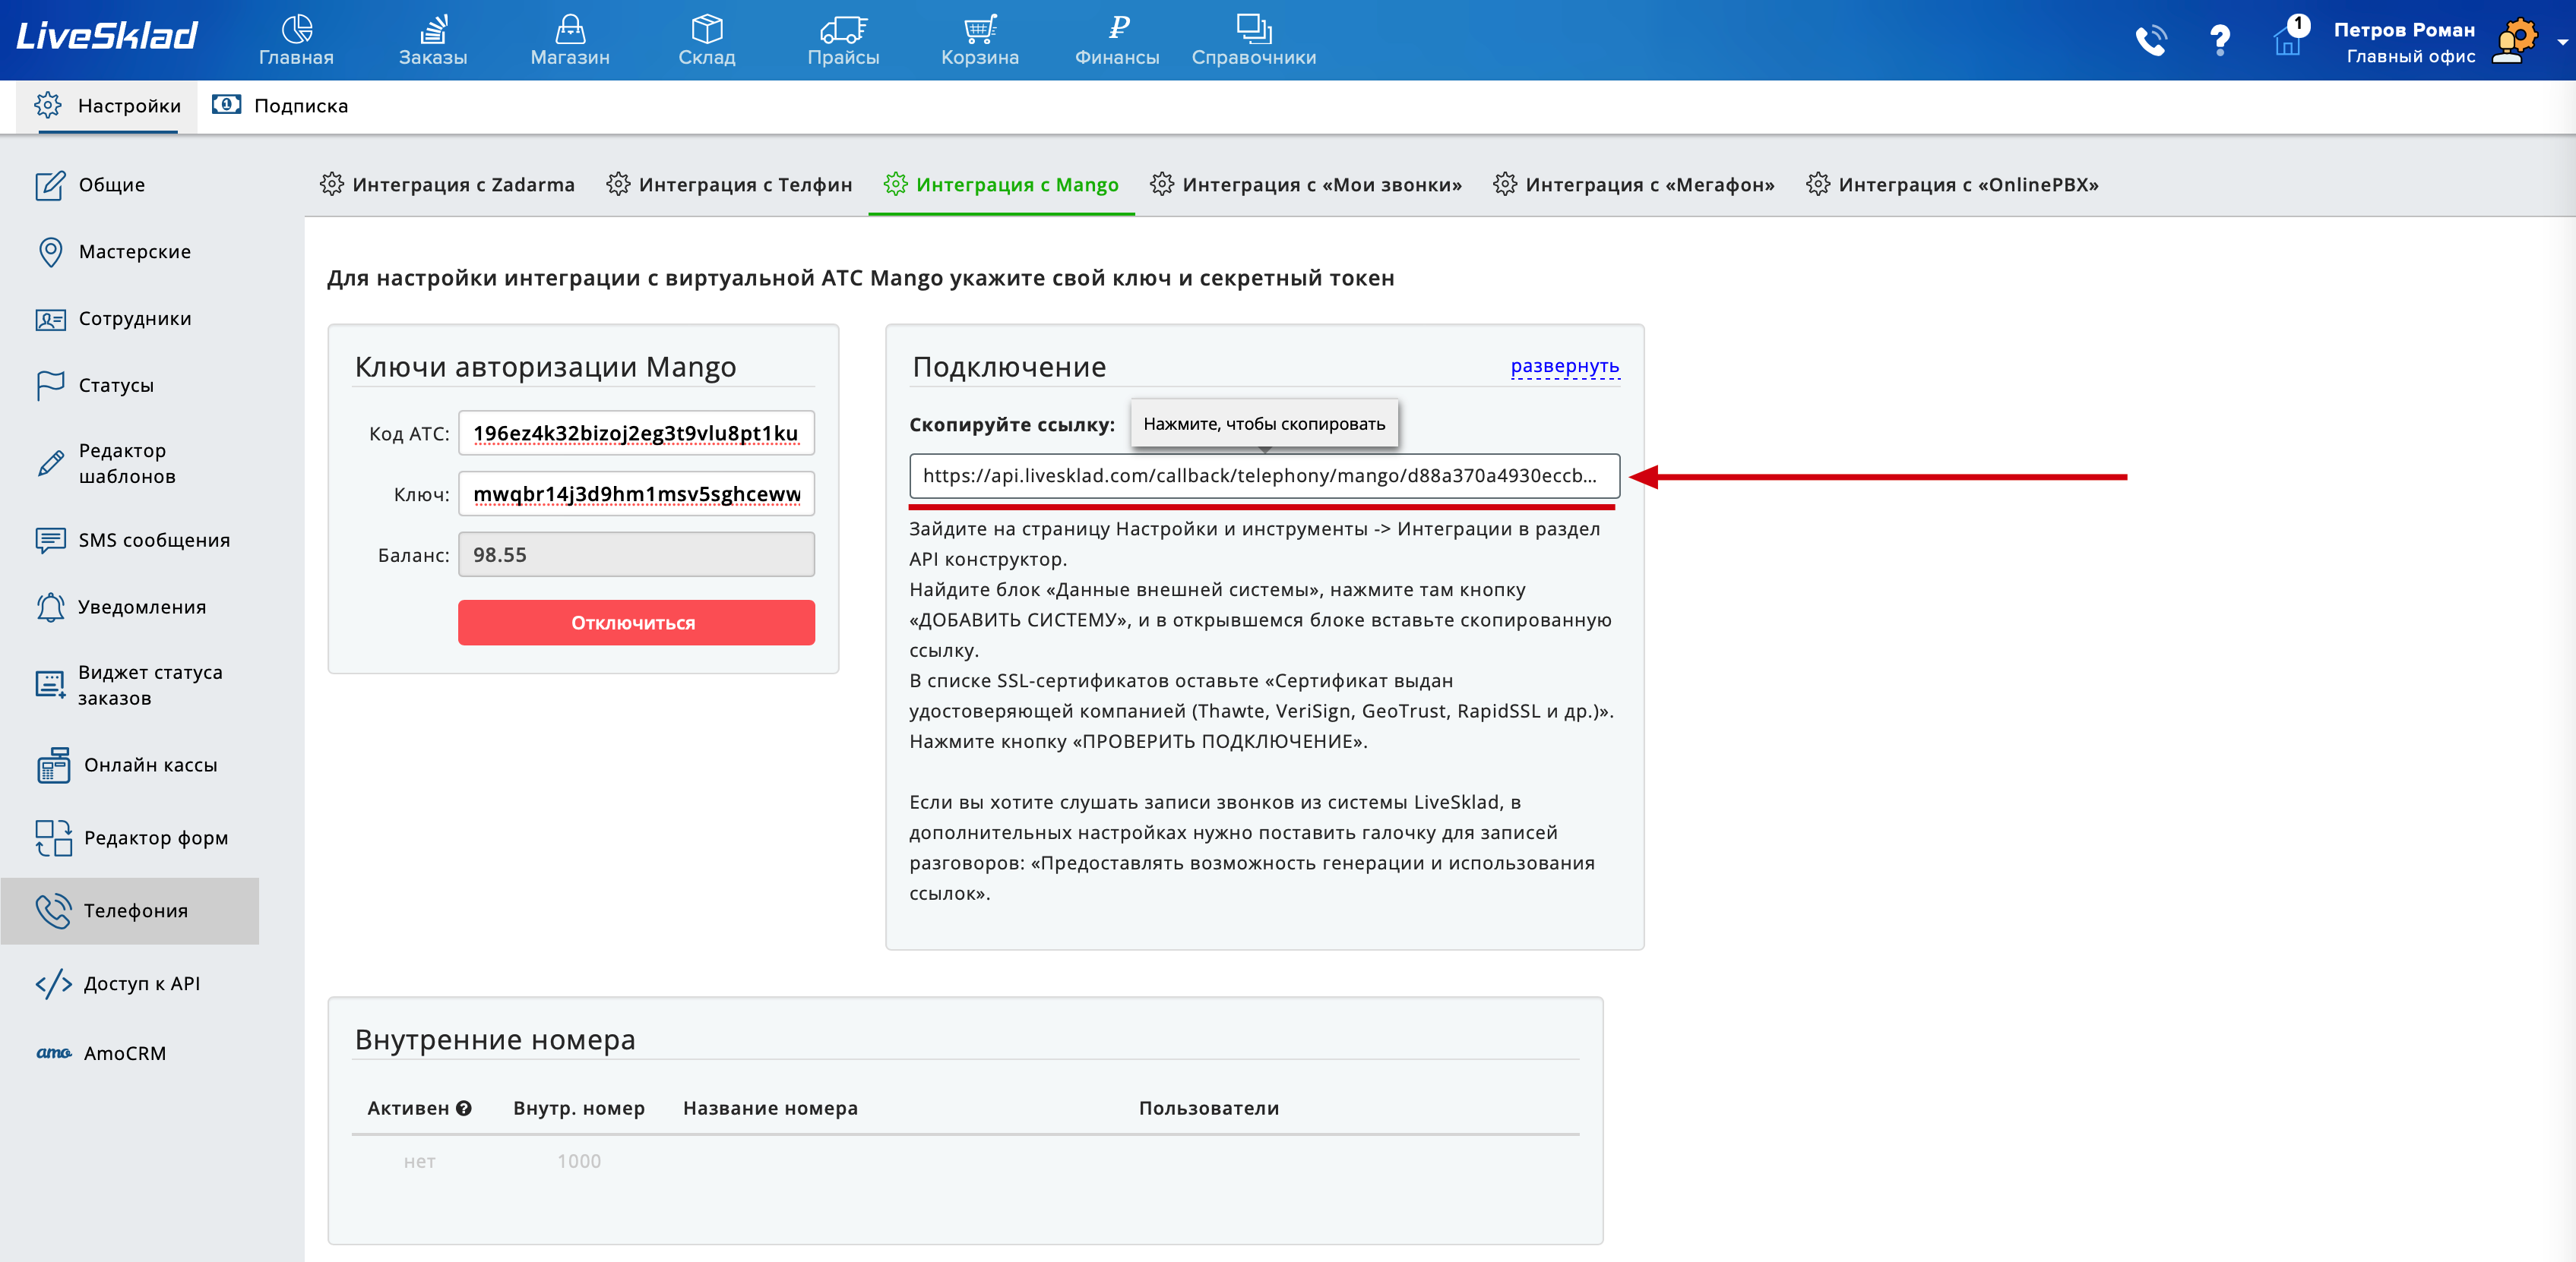2576x1262 pixels.
Task: Click the Пользователи column header
Action: pos(1209,1108)
